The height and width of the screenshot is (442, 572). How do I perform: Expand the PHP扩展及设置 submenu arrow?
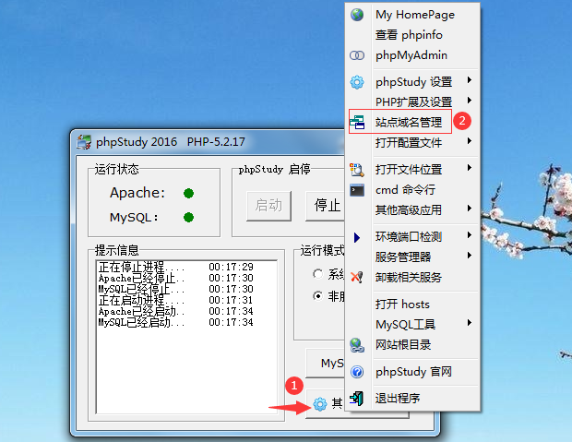coord(470,100)
